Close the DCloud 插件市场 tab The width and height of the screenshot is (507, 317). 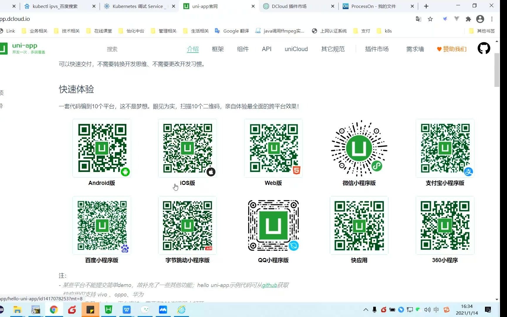(x=333, y=6)
